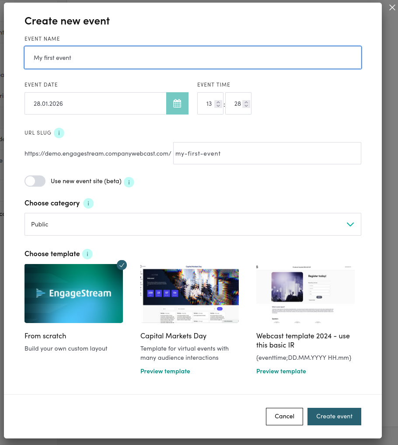The height and width of the screenshot is (445, 398).
Task: Decrease the event hour value
Action: coord(218,106)
